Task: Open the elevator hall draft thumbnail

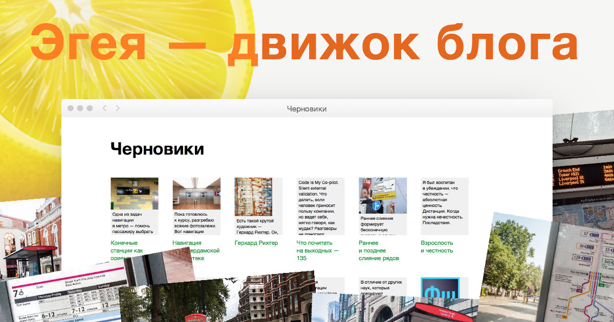Action: click(196, 194)
